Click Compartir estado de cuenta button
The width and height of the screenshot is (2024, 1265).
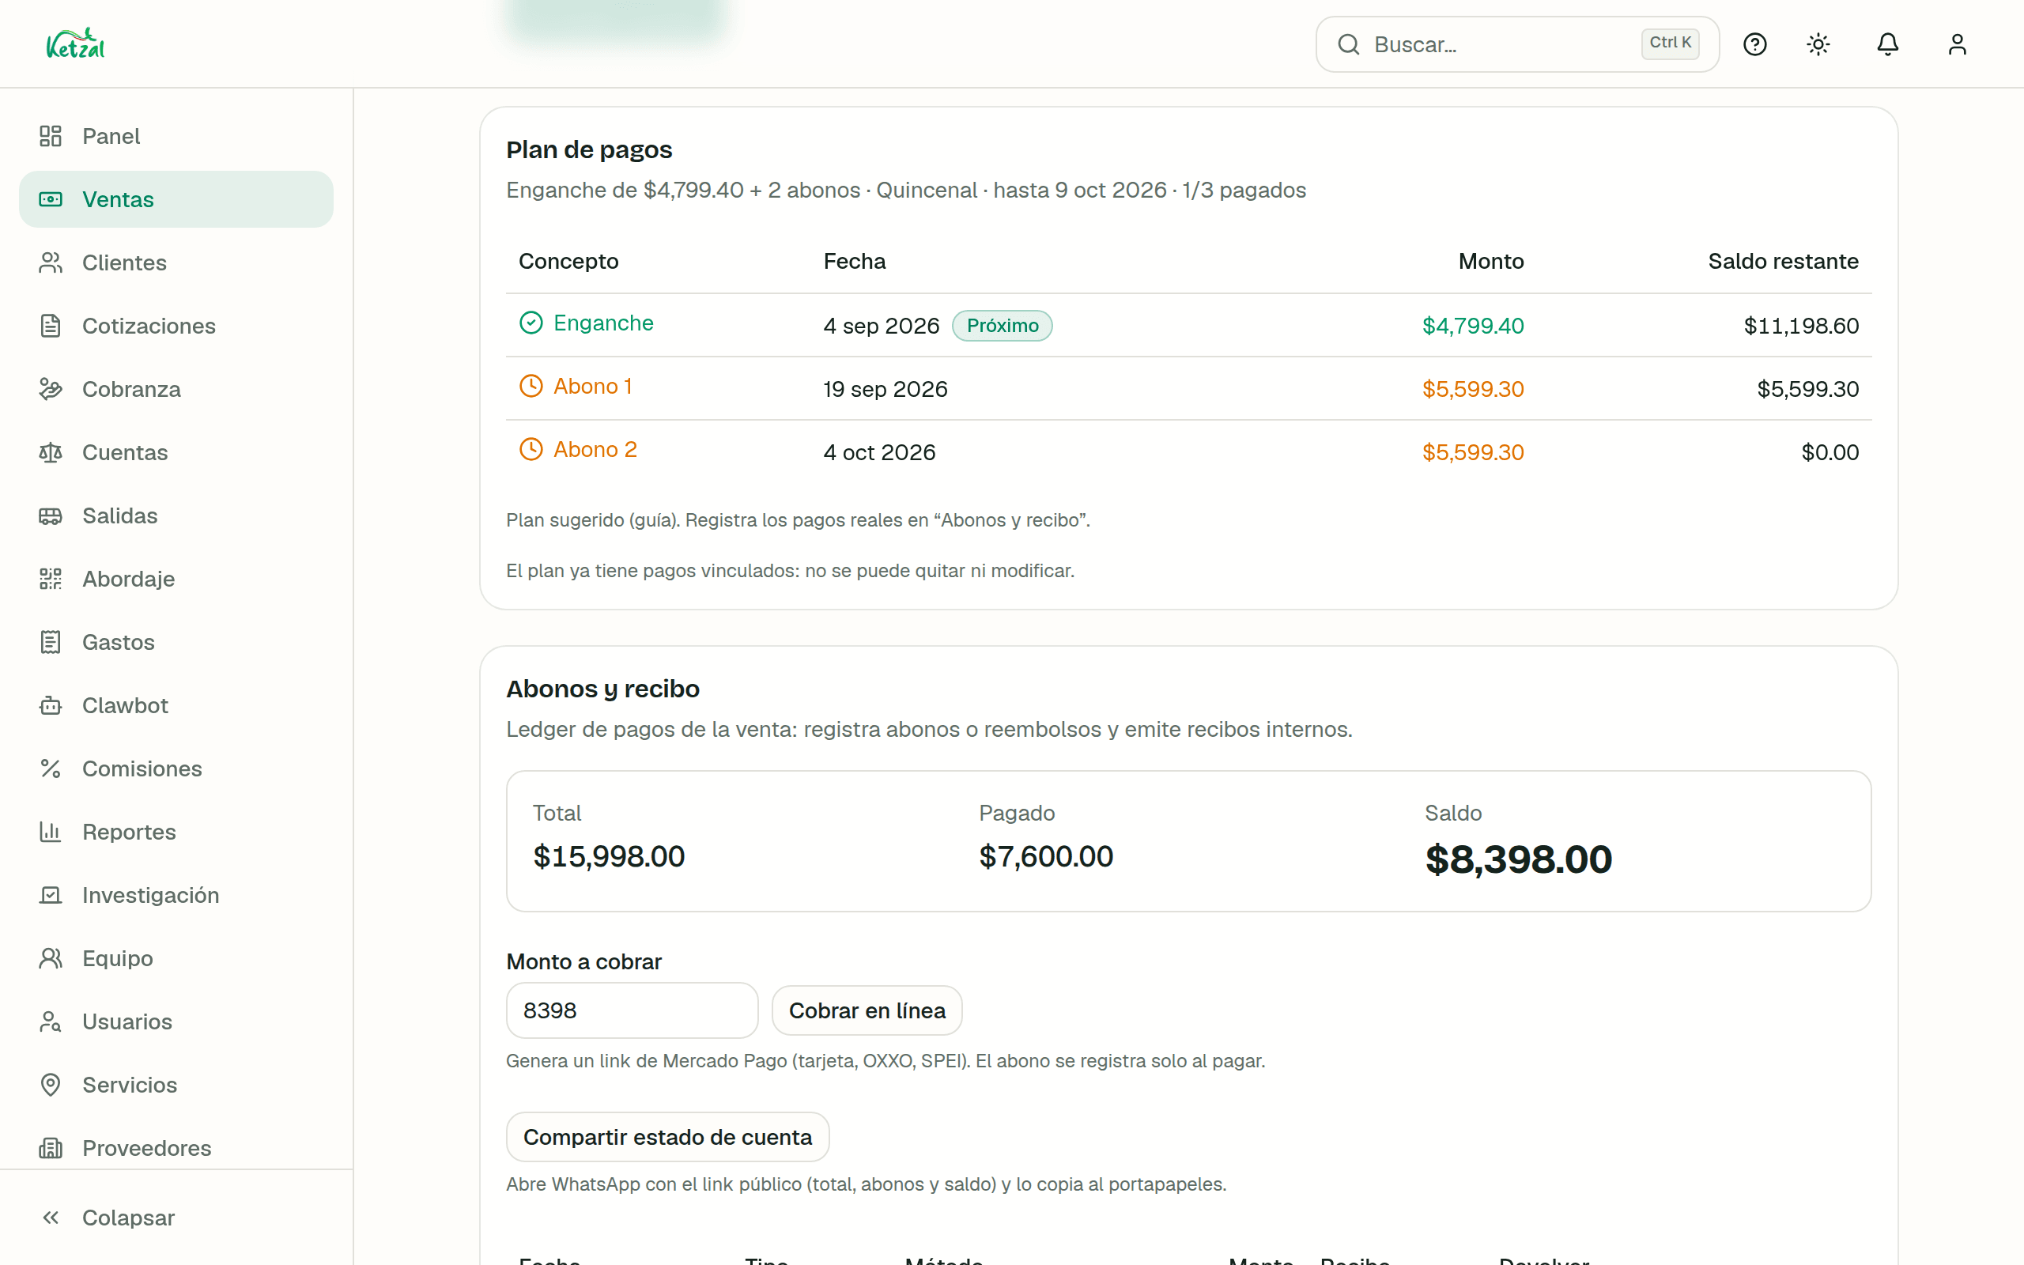pyautogui.click(x=667, y=1137)
